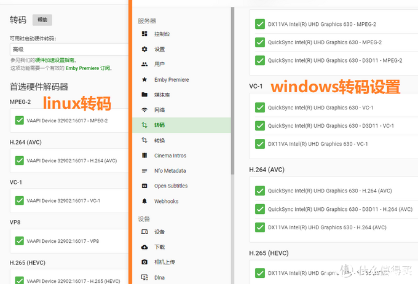Click the sidebar vertical scrollbar

pos(232,90)
